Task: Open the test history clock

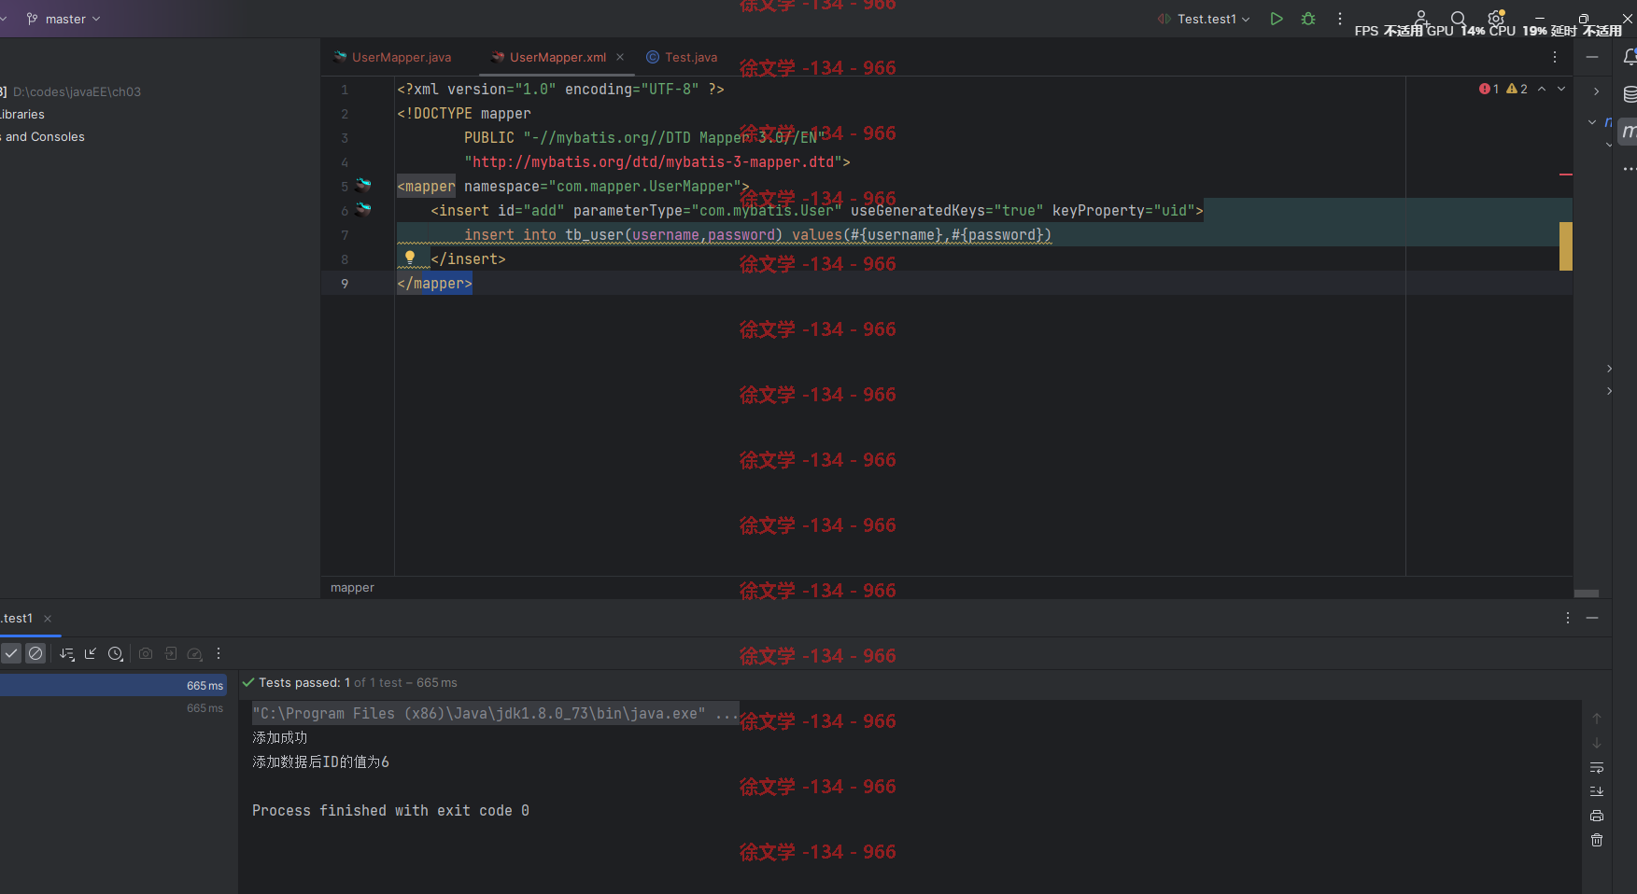Action: 116,653
